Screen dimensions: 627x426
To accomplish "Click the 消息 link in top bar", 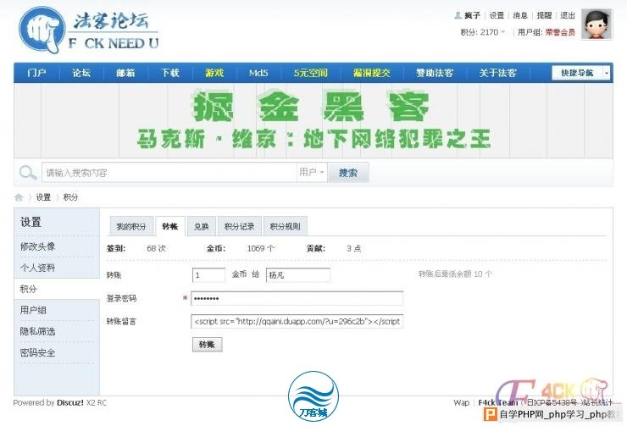I will (x=520, y=15).
